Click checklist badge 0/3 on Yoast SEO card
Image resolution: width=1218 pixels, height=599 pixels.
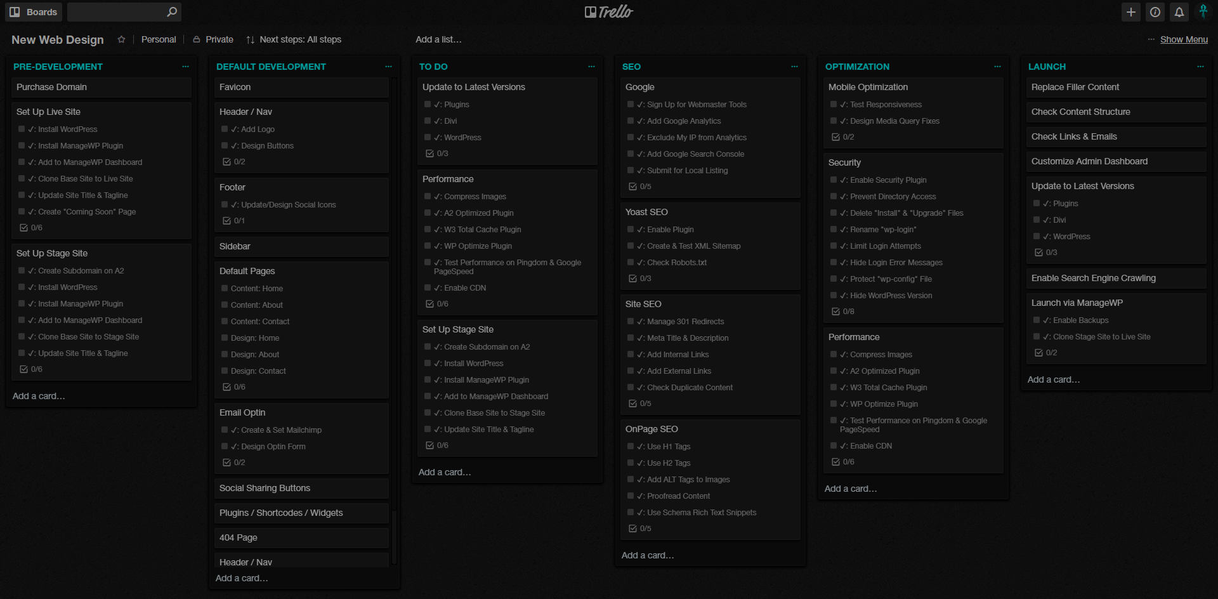(x=640, y=279)
